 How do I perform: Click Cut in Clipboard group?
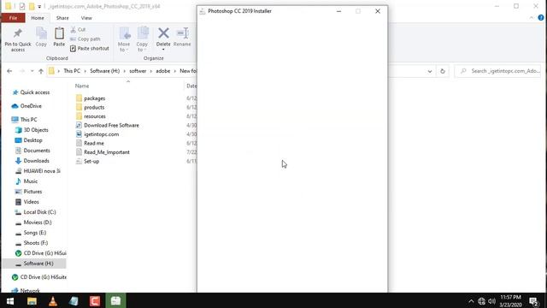pyautogui.click(x=78, y=30)
